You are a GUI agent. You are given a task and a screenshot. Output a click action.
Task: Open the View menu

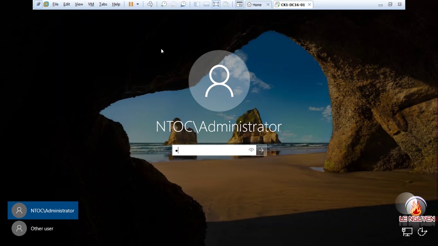79,4
